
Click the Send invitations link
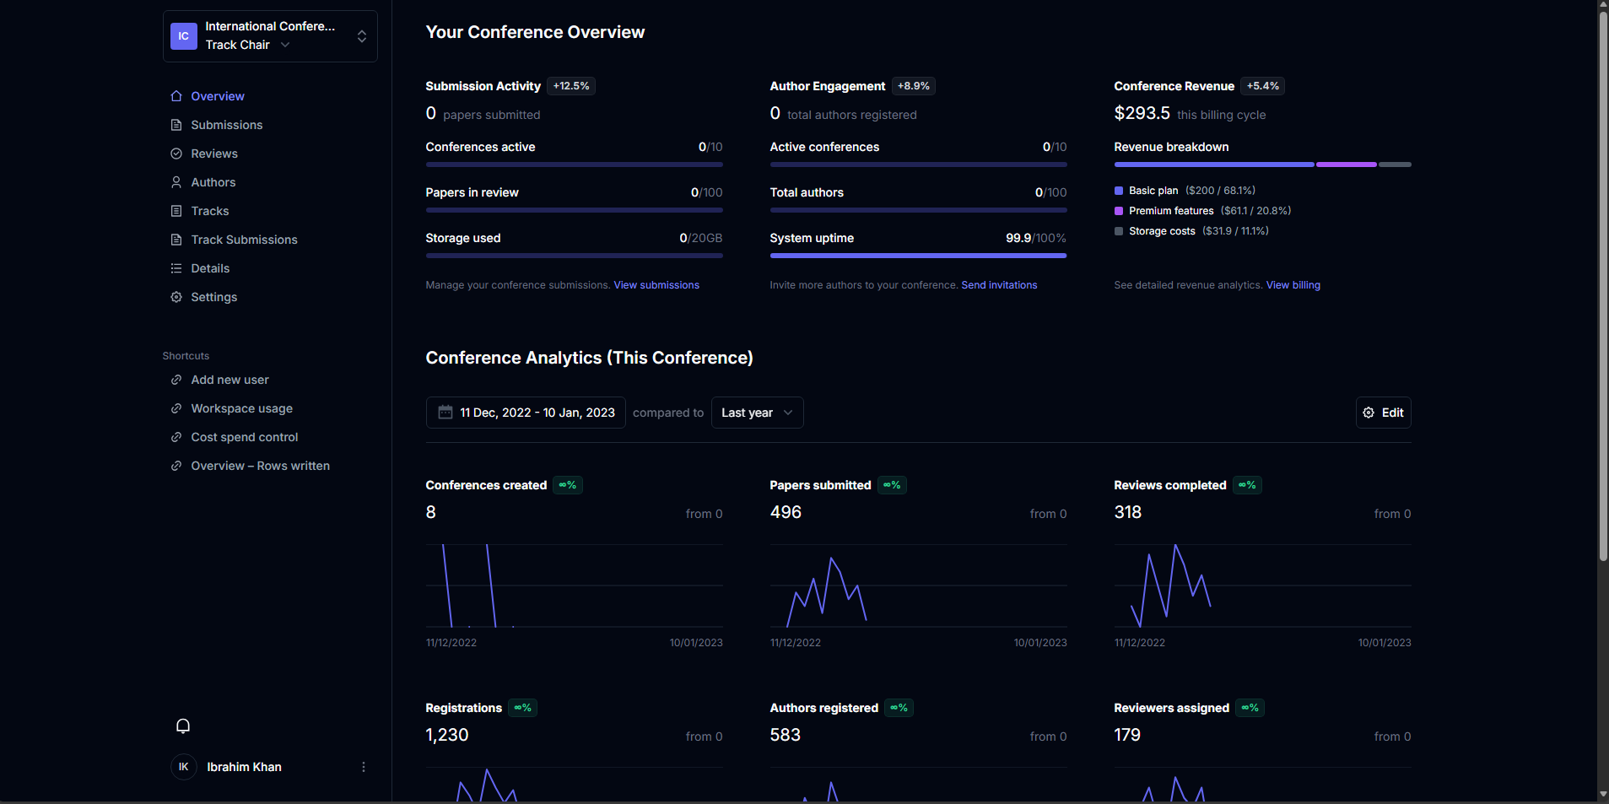(x=999, y=285)
